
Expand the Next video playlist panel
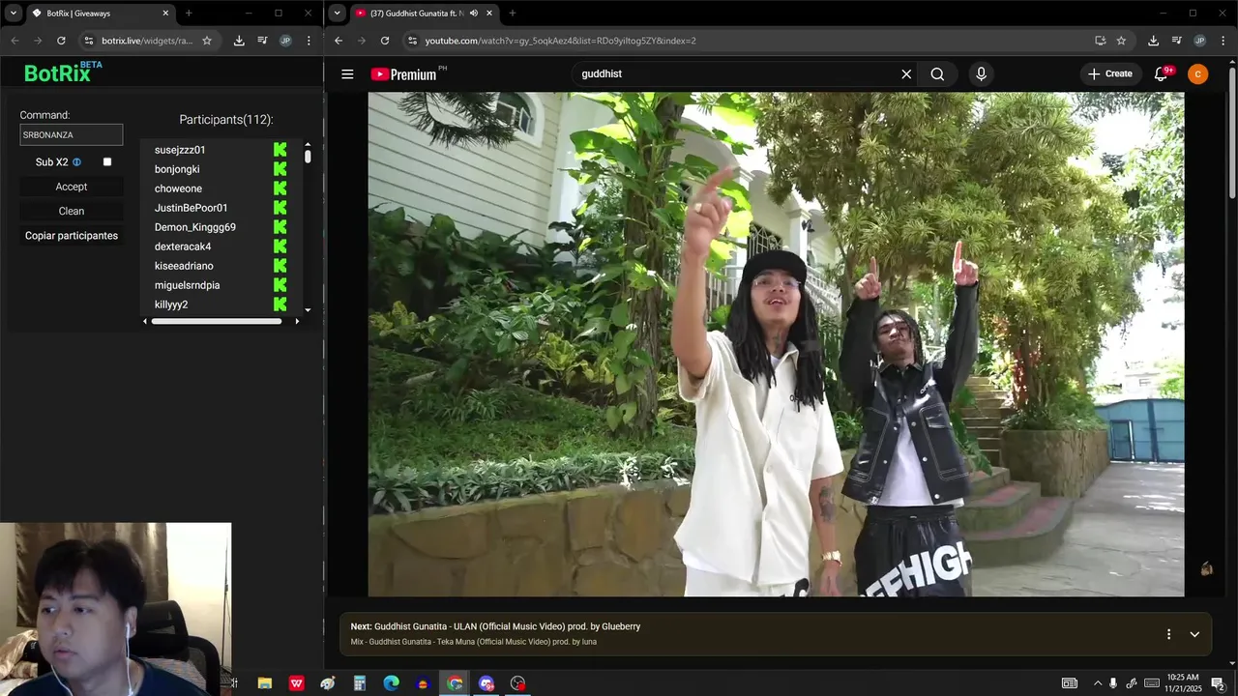pyautogui.click(x=1194, y=634)
